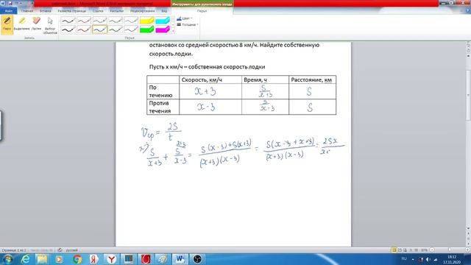The height and width of the screenshot is (265, 471).
Task: Open Google Chrome from the taskbar
Action: coord(77,259)
